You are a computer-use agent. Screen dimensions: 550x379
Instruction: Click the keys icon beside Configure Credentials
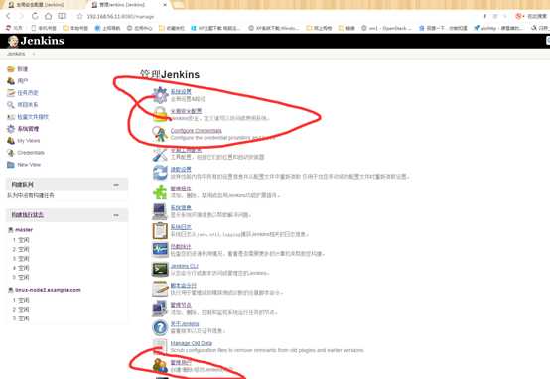[x=160, y=134]
